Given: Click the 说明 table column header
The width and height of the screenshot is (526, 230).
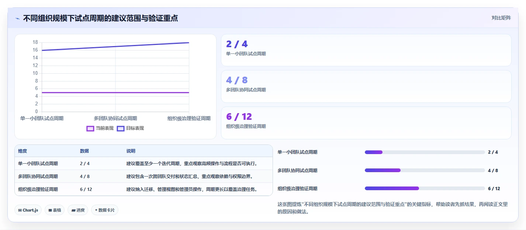Looking at the screenshot, I should 131,151.
